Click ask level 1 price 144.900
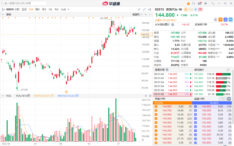The width and height of the screenshot is (234, 146). click(207, 106)
